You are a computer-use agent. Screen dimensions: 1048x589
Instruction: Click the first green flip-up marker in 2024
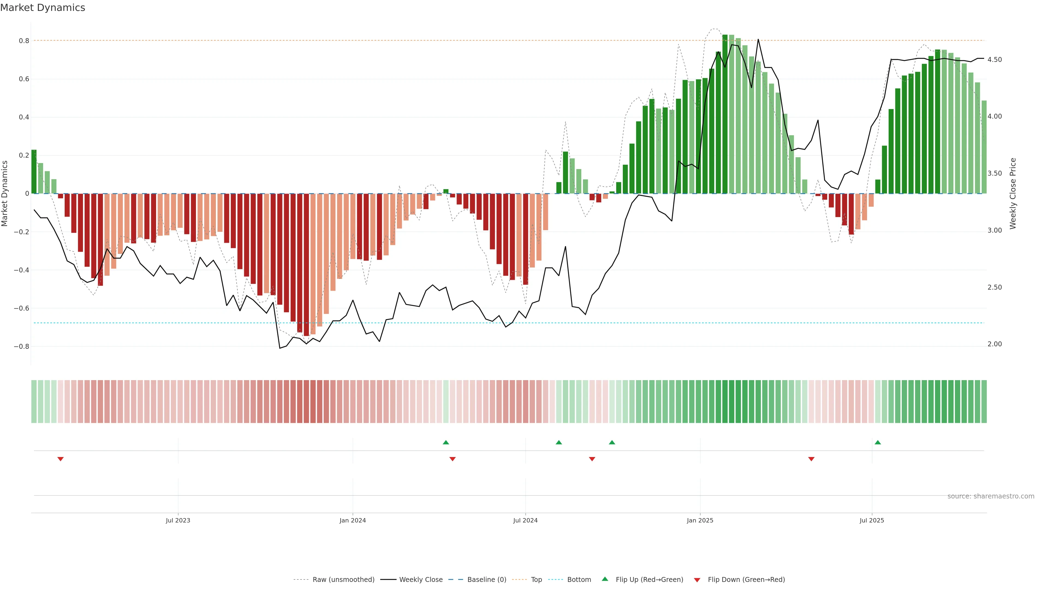[x=446, y=442]
